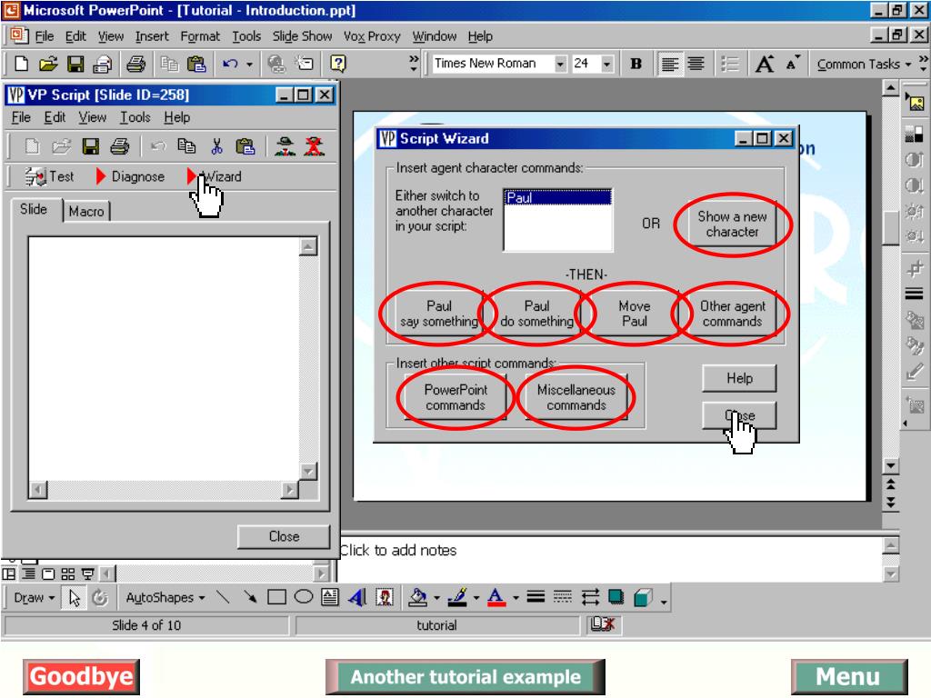
Task: Insert WordArt from the Draw toolbar
Action: [357, 597]
